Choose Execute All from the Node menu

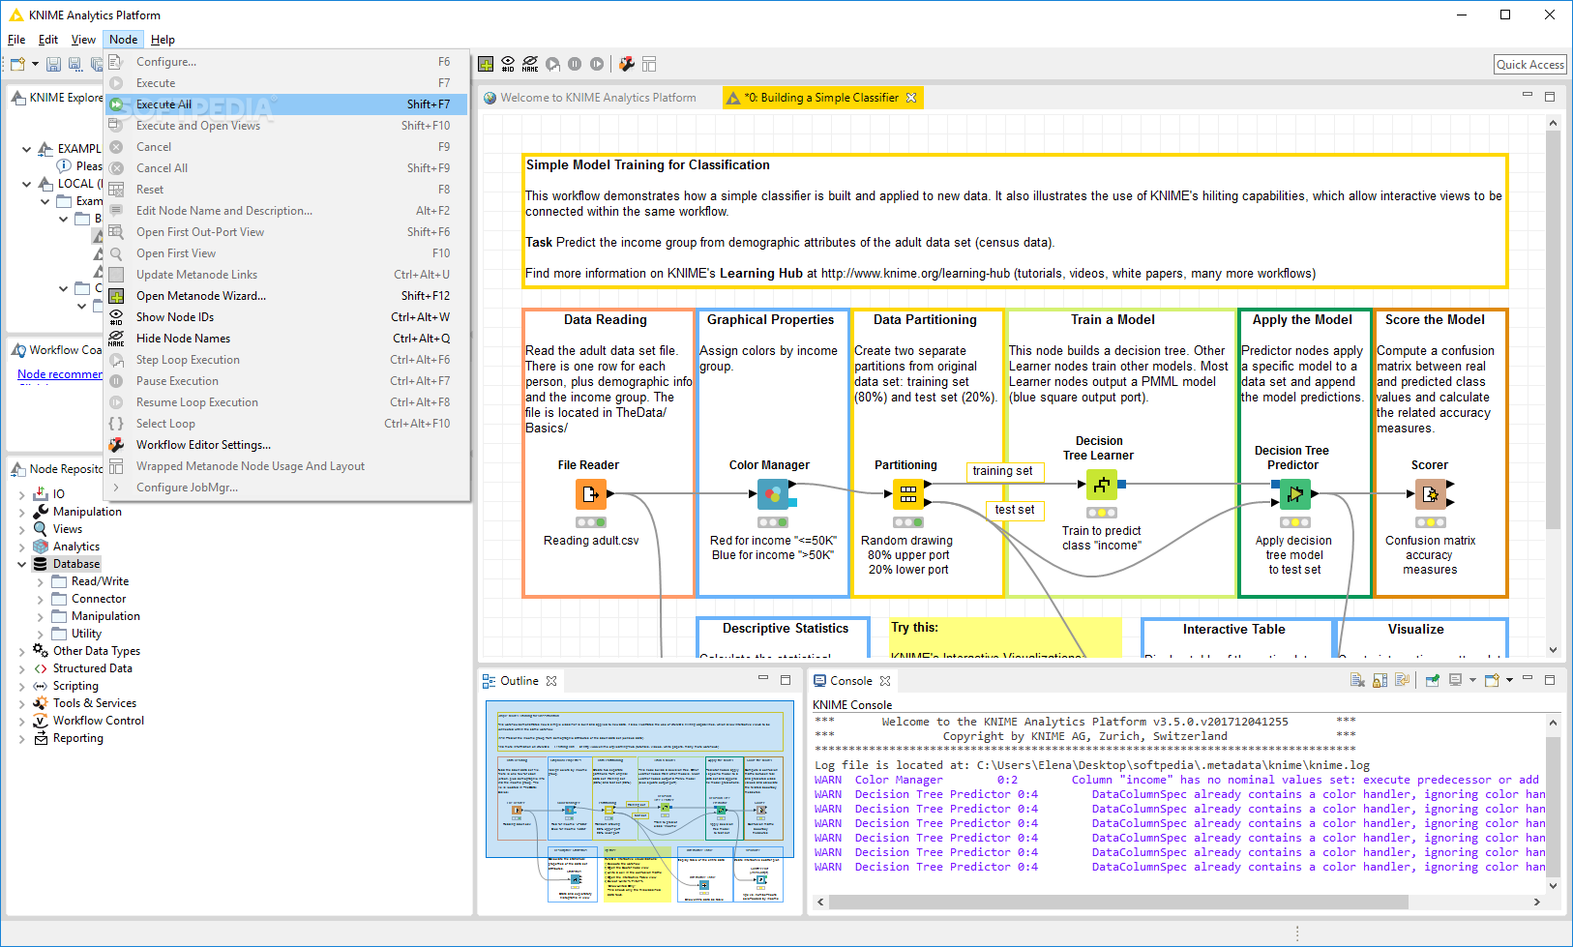(286, 104)
